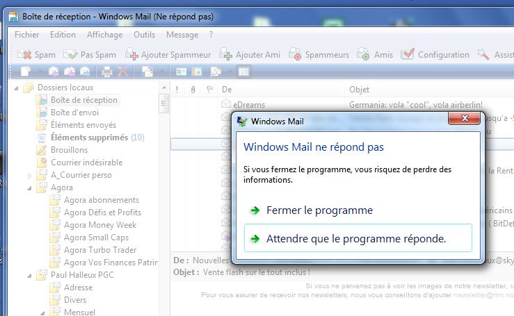Open the Affichage menu
The width and height of the screenshot is (514, 316).
(104, 35)
